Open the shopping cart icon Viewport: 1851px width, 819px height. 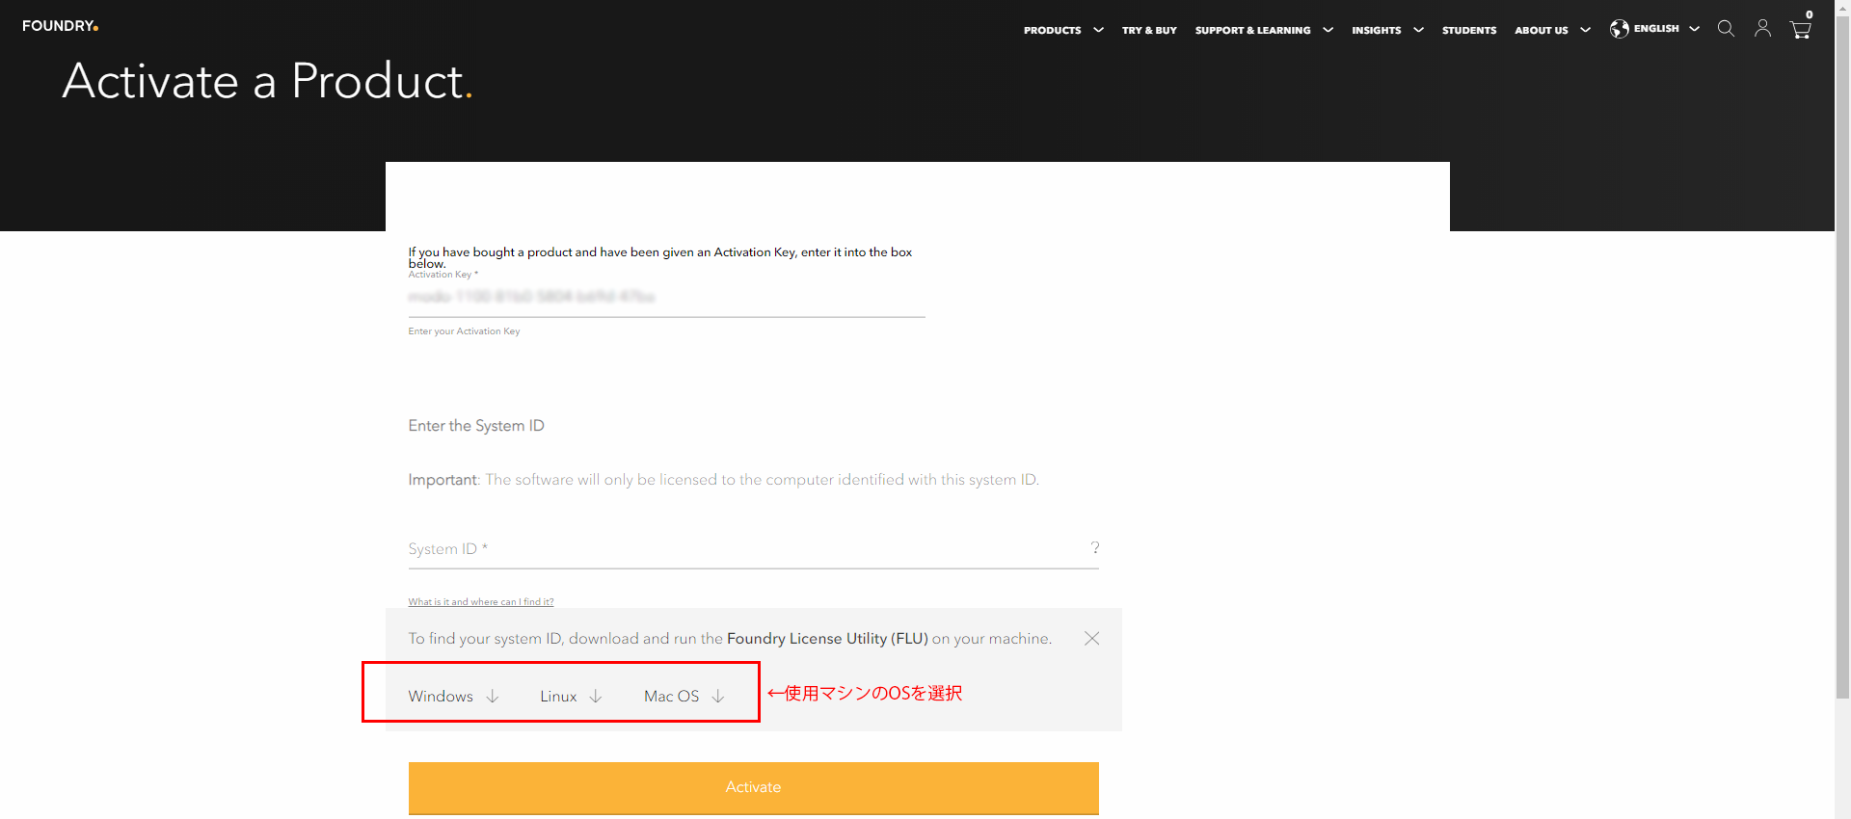(x=1800, y=30)
